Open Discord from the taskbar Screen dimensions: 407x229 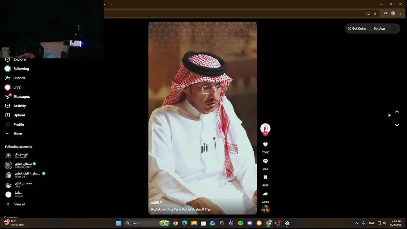point(250,223)
